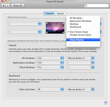This screenshot has width=110, height=107.
Task: Switch to the Spaces tab
Action: pos(60,14)
